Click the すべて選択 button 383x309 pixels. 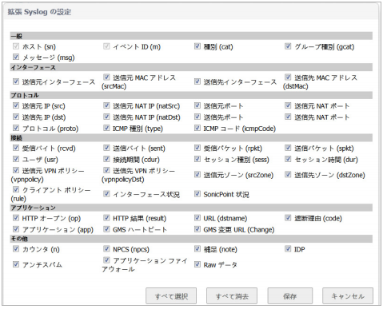coord(171,295)
